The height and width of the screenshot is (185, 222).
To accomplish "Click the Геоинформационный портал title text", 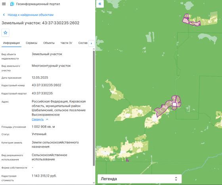I will [x=38, y=4].
